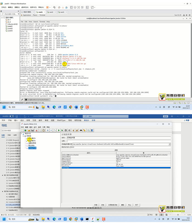Collapse 我的计算机 node in VMware library

(x=2, y=18)
